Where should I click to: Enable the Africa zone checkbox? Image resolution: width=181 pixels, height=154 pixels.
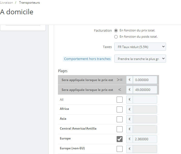pyautogui.click(x=119, y=109)
